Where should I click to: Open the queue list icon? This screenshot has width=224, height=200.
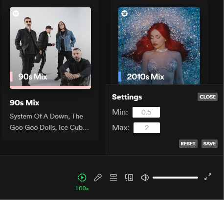click(x=113, y=178)
